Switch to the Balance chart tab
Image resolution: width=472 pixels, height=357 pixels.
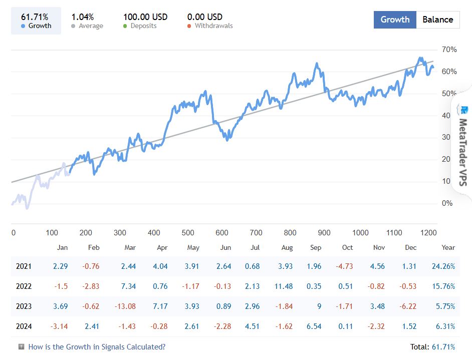point(437,20)
